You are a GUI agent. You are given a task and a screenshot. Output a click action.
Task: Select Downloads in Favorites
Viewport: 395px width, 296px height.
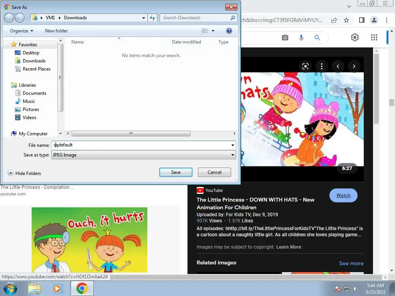pos(34,61)
